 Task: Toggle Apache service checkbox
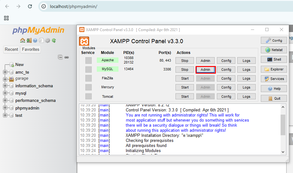tap(89, 60)
